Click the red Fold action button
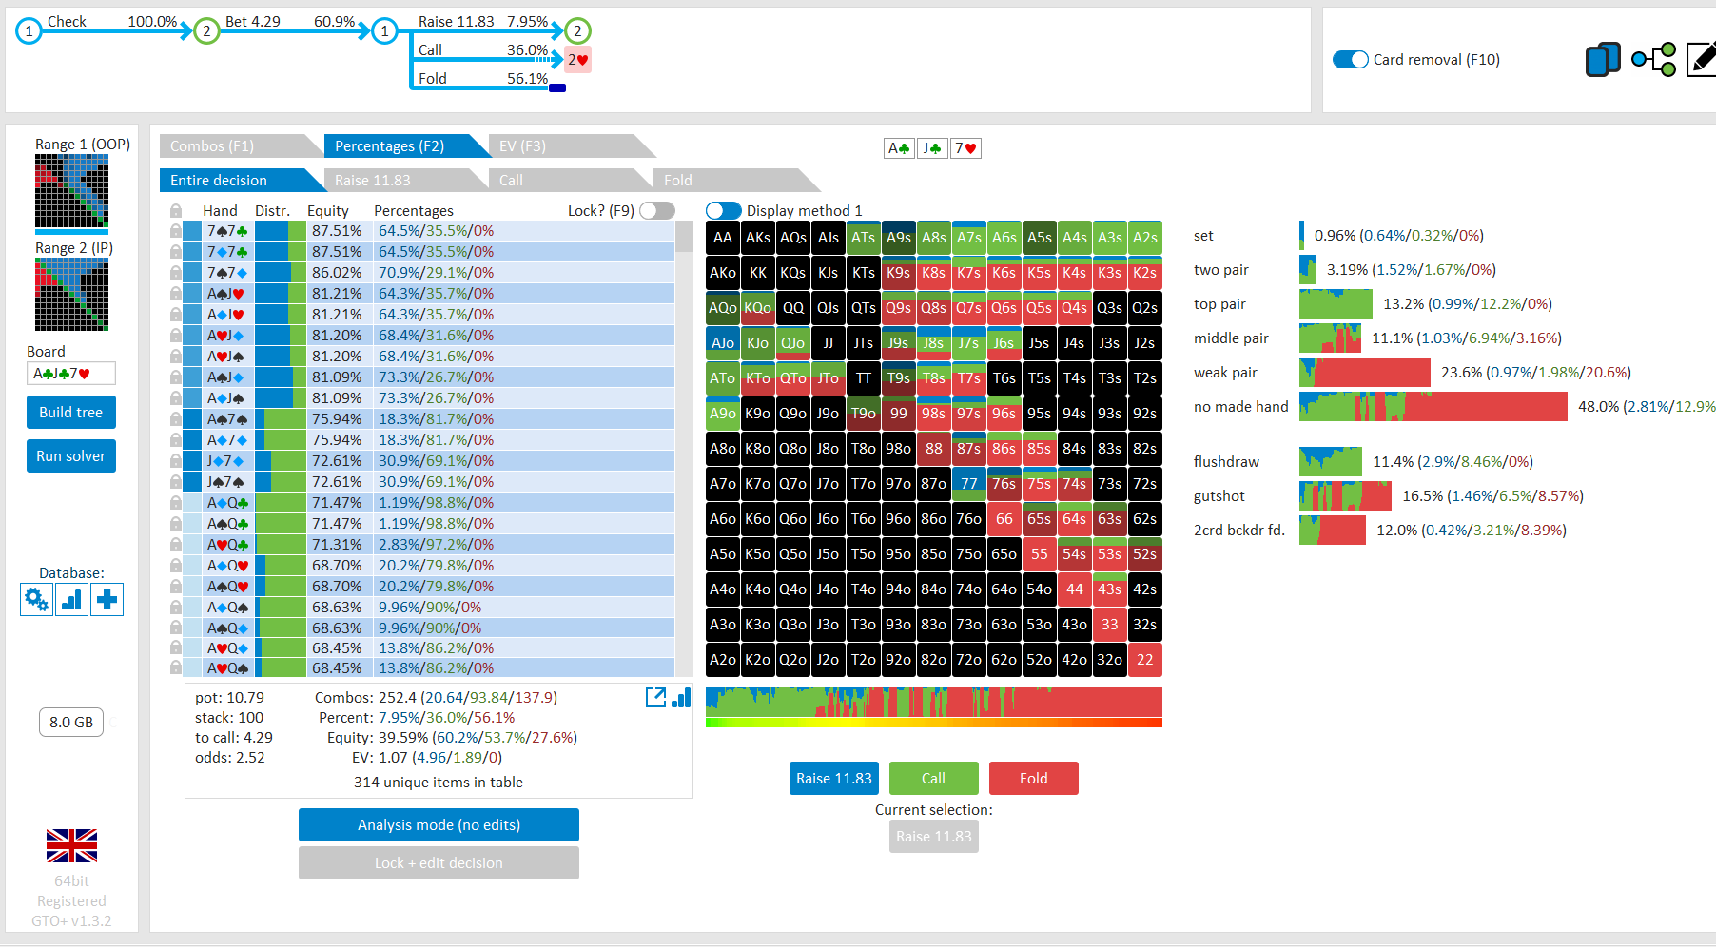The height and width of the screenshot is (947, 1716). tap(1033, 778)
